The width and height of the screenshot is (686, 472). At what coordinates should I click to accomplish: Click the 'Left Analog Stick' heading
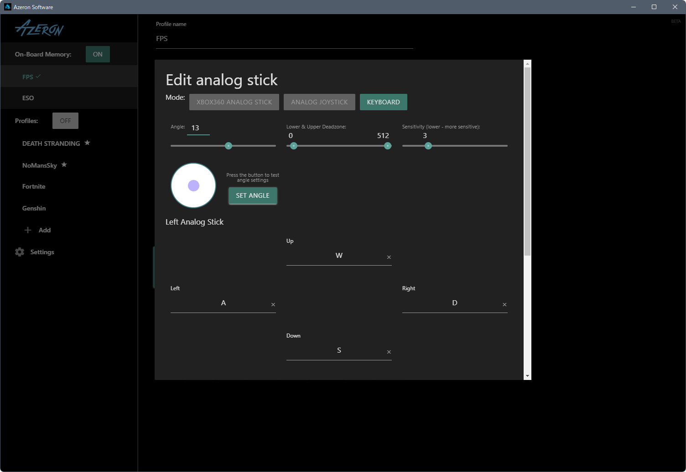194,222
